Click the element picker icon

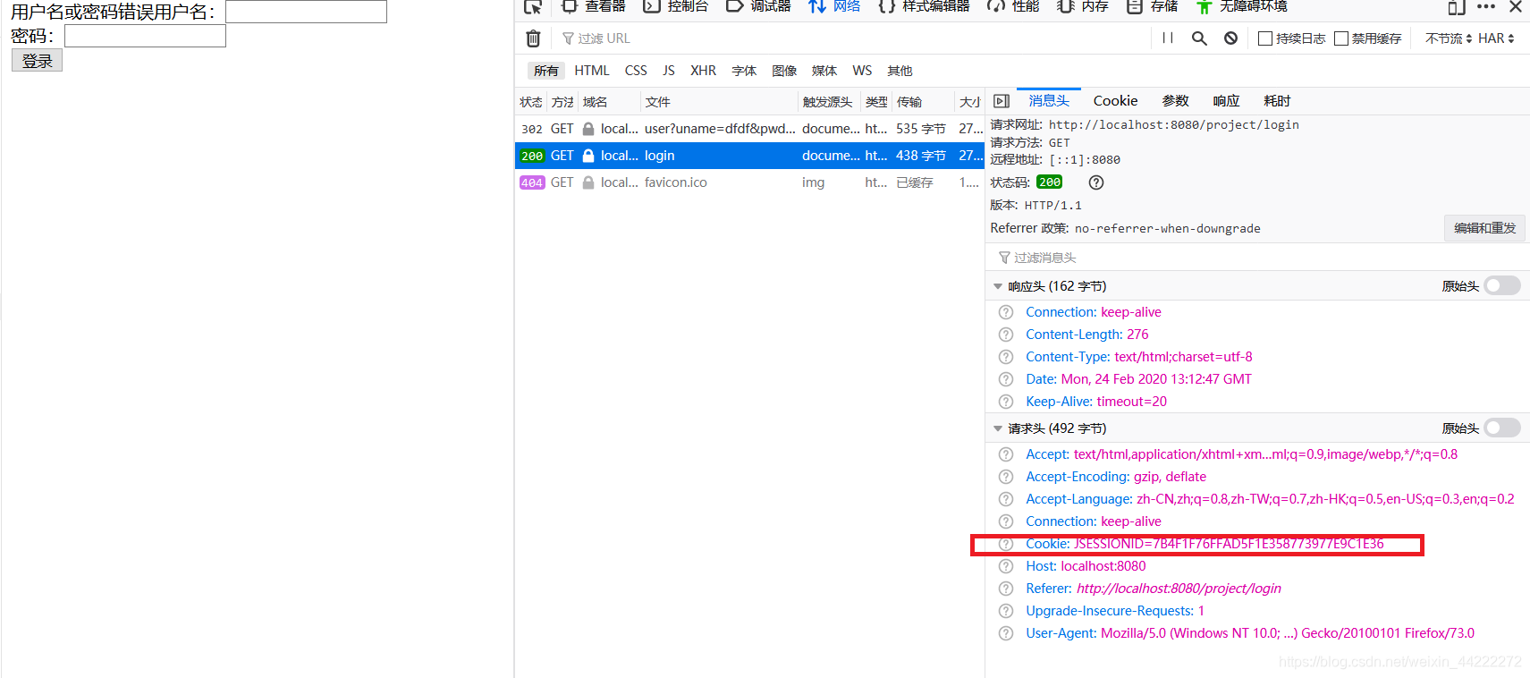[533, 6]
